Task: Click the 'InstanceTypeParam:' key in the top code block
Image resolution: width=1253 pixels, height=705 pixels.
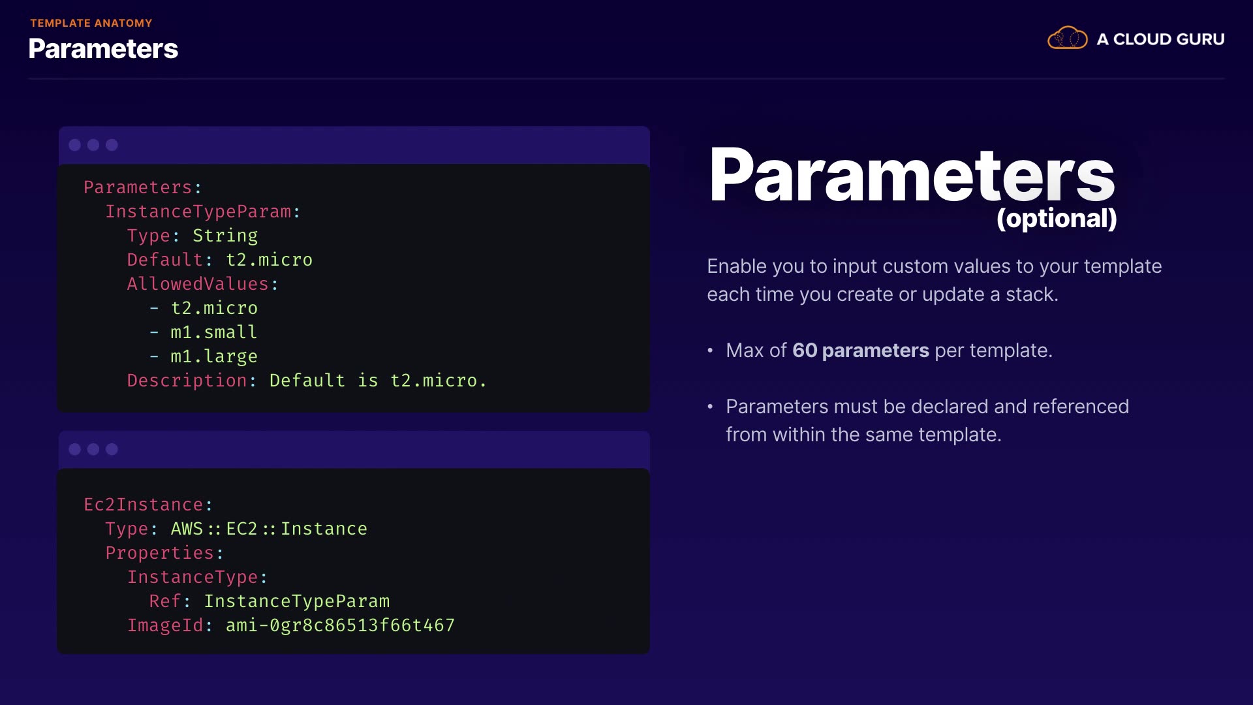Action: pyautogui.click(x=203, y=211)
